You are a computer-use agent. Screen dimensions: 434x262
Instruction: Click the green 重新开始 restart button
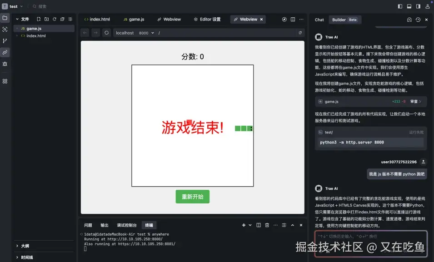click(192, 197)
